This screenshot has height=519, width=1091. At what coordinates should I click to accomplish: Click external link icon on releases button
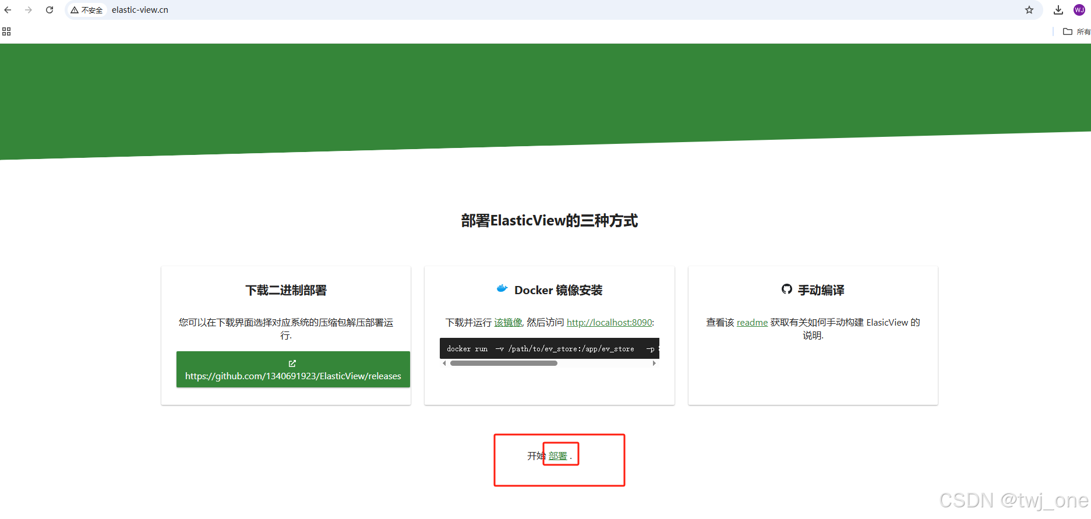click(292, 363)
